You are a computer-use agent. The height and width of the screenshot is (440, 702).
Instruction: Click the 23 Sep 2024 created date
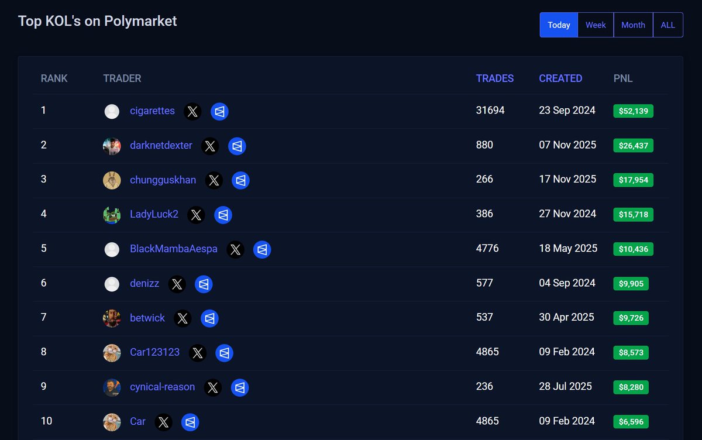[567, 110]
